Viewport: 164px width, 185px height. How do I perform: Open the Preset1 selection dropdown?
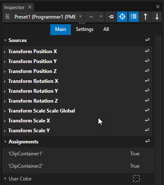coord(80,16)
